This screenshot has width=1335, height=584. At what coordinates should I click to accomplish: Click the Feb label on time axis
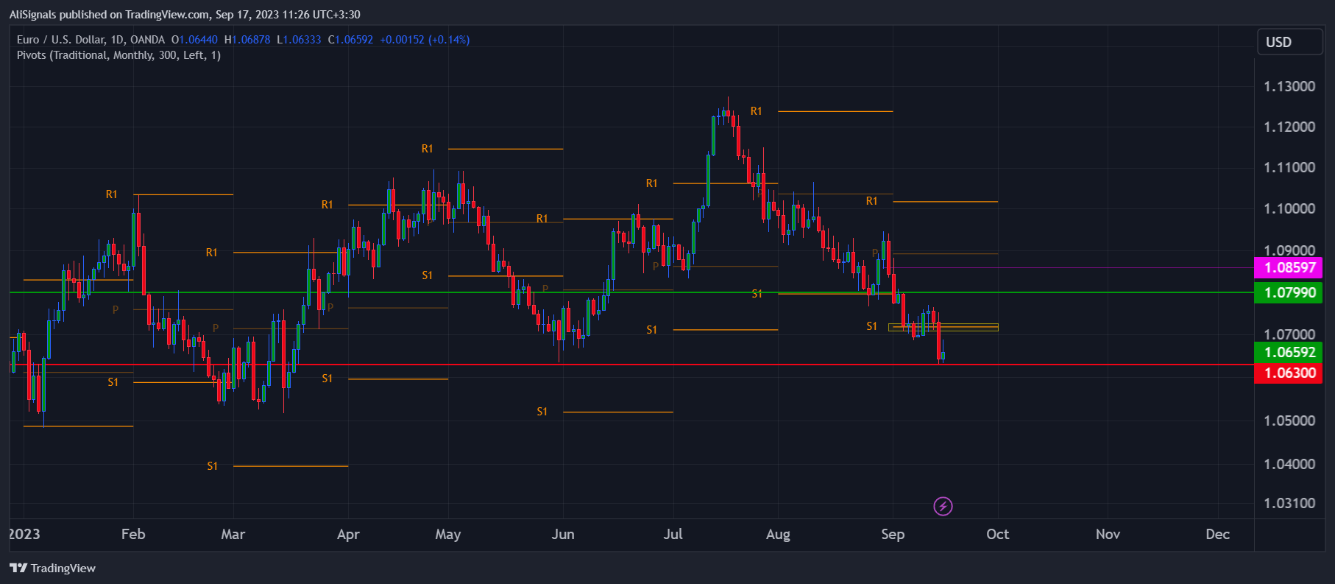pyautogui.click(x=133, y=535)
